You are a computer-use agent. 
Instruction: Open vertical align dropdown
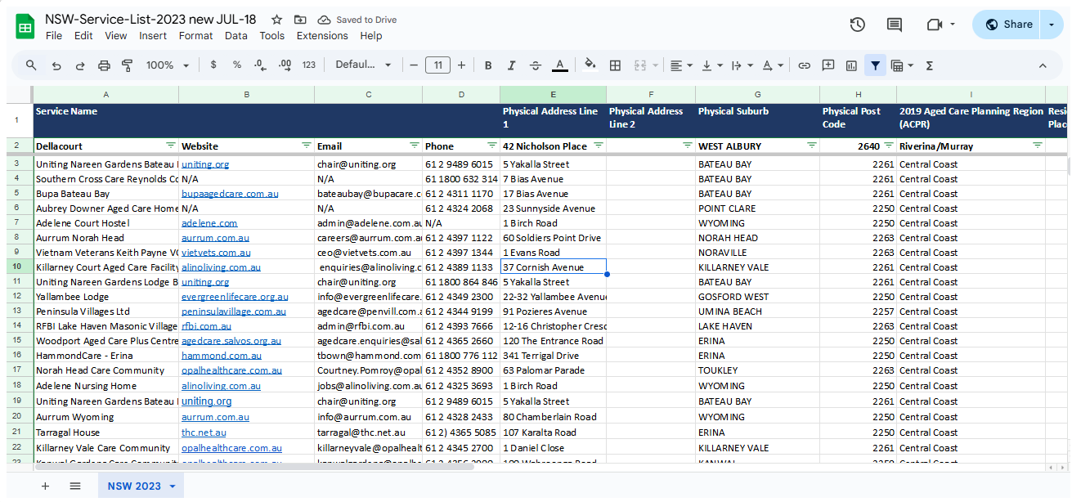(x=712, y=65)
